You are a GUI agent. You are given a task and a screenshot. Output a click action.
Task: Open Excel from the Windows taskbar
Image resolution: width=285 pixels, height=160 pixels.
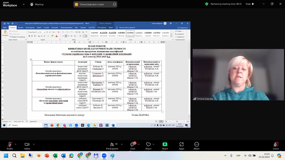pos(55,155)
